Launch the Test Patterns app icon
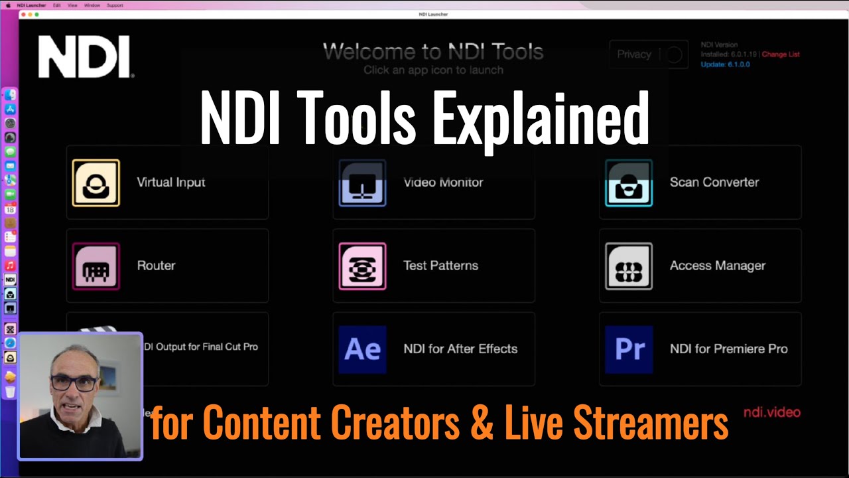849x478 pixels. [362, 266]
